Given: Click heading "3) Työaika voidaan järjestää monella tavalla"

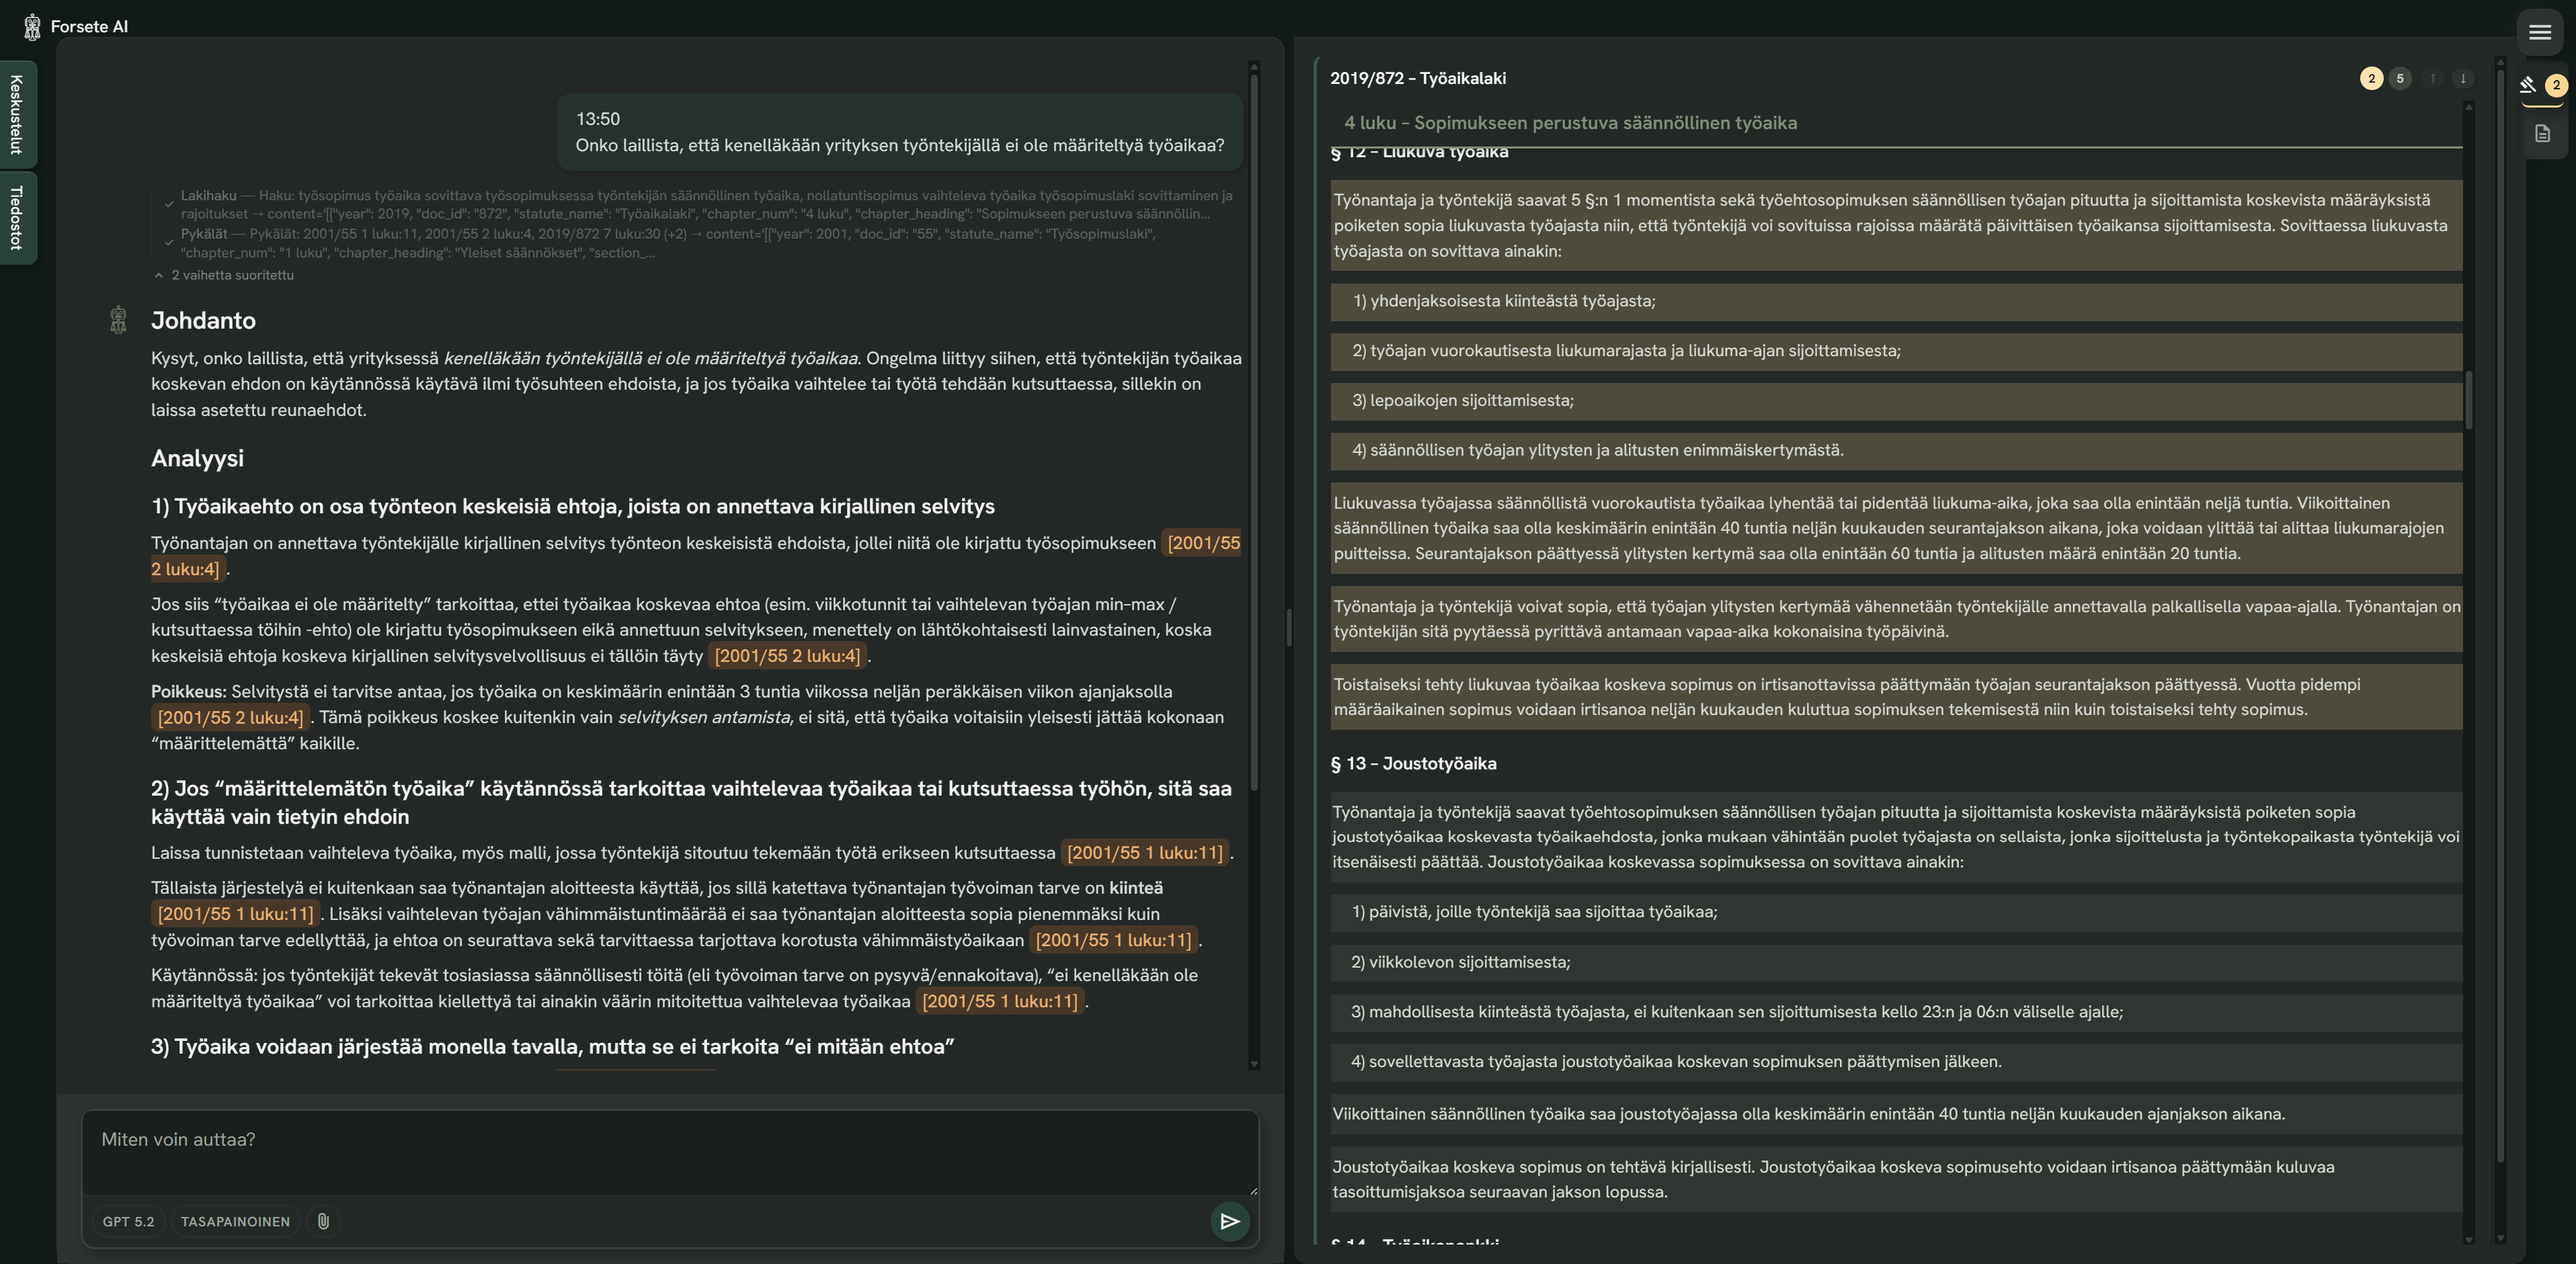Looking at the screenshot, I should (x=552, y=1047).
